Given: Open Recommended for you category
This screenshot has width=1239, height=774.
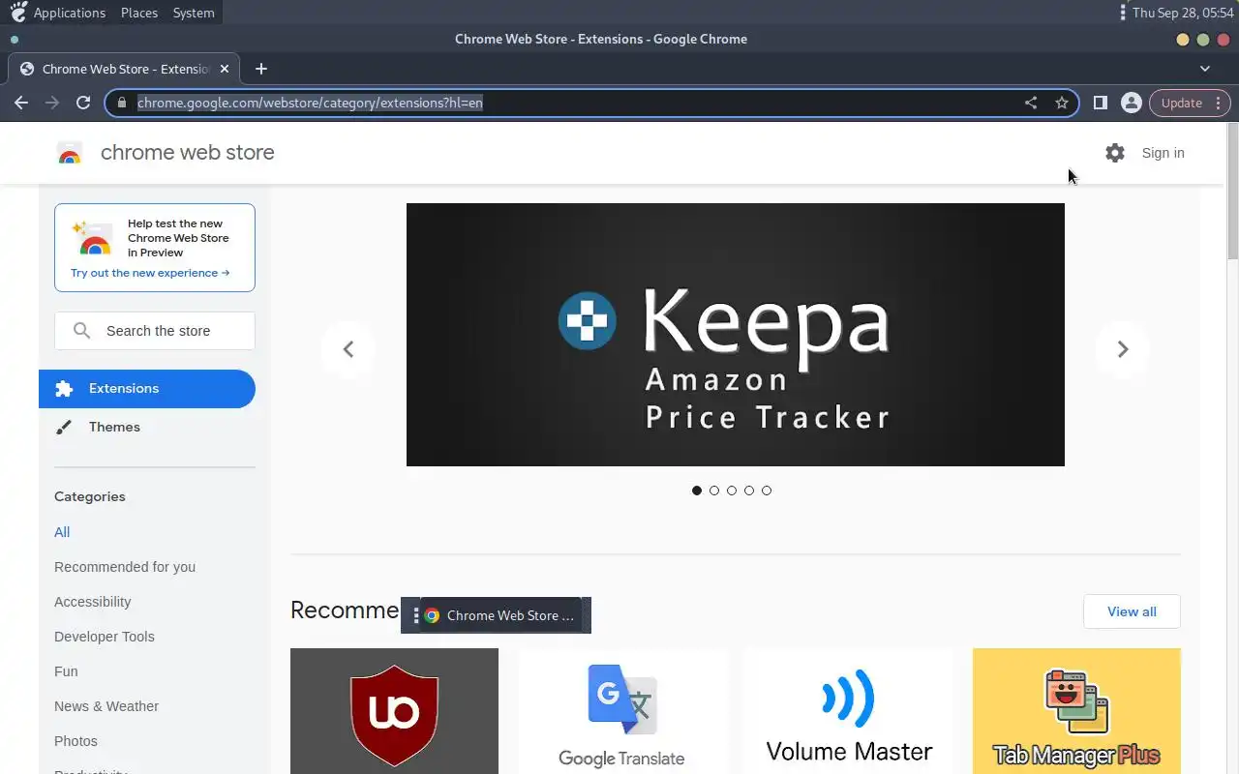Looking at the screenshot, I should pos(125,567).
